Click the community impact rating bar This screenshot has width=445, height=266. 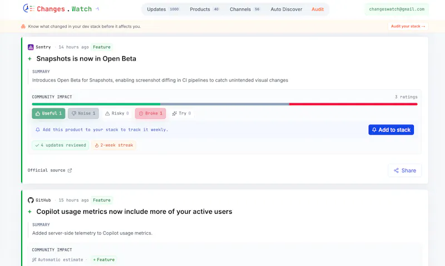225,104
